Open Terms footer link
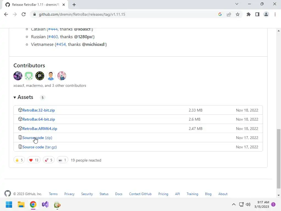The height and width of the screenshot is (211, 281). click(x=53, y=194)
